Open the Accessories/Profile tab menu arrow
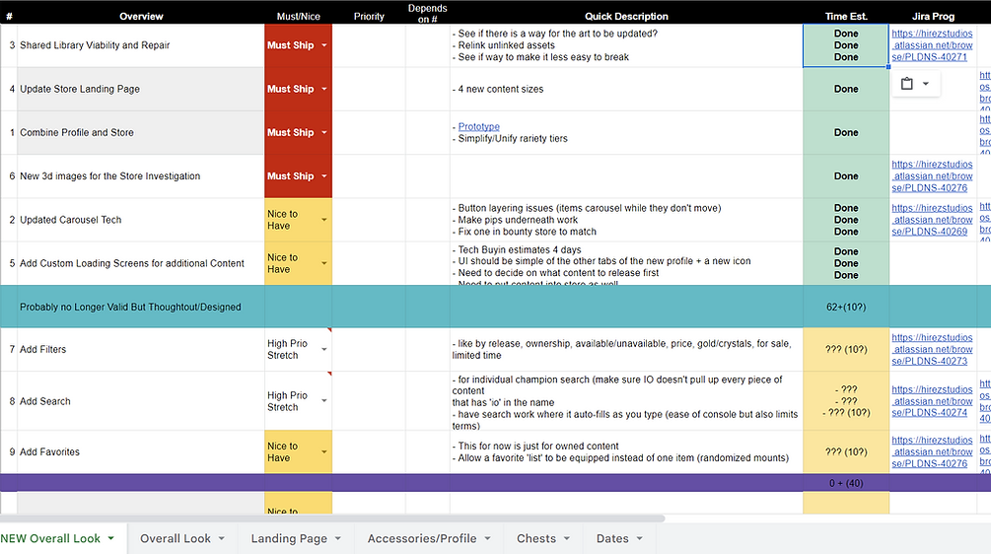This screenshot has height=554, width=991. [488, 539]
